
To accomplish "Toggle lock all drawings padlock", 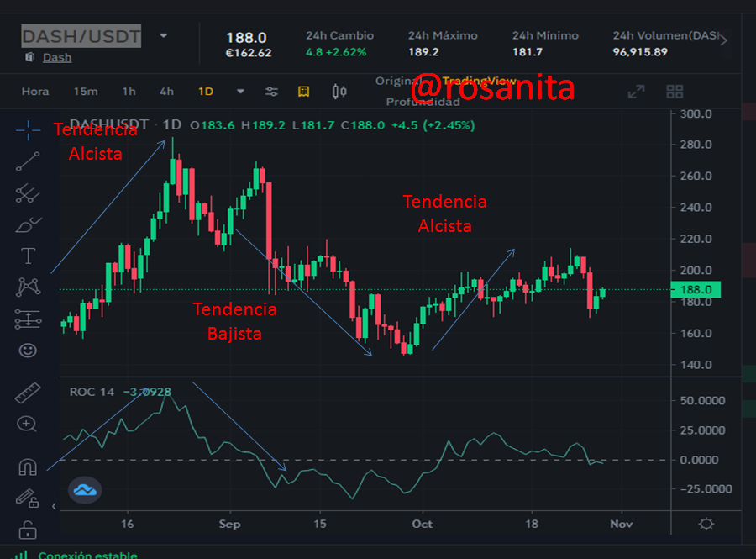I will coord(28,530).
